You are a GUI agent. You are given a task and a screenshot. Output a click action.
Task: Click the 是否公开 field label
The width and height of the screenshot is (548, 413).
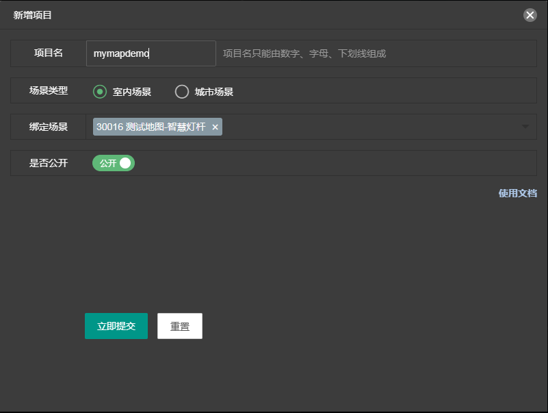(x=49, y=163)
